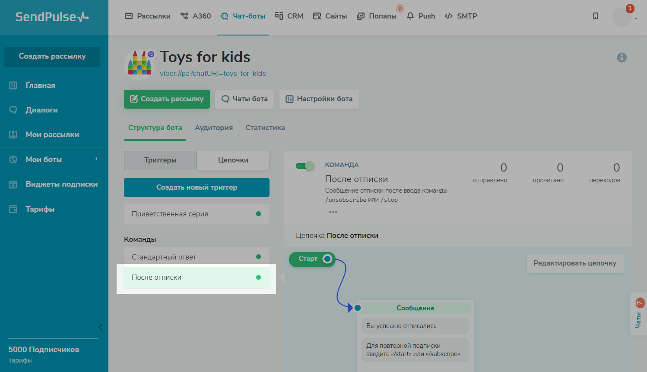The height and width of the screenshot is (372, 647).
Task: Open the account dropdown arrow near avatar
Action: pos(636,19)
